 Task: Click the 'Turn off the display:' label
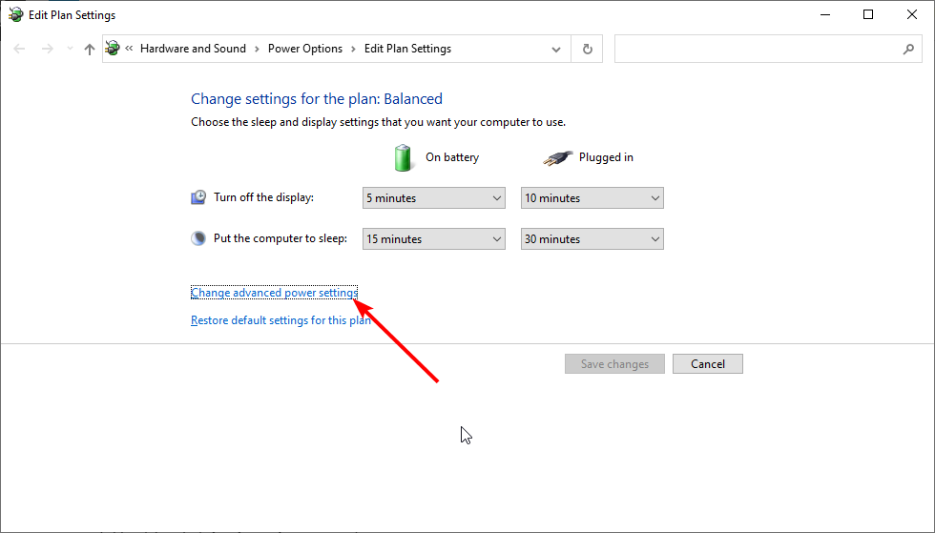point(263,197)
